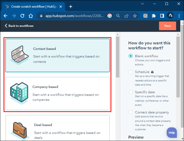Open the zoom magnifier icon
Viewport: 184px width, 141px height.
point(118,16)
